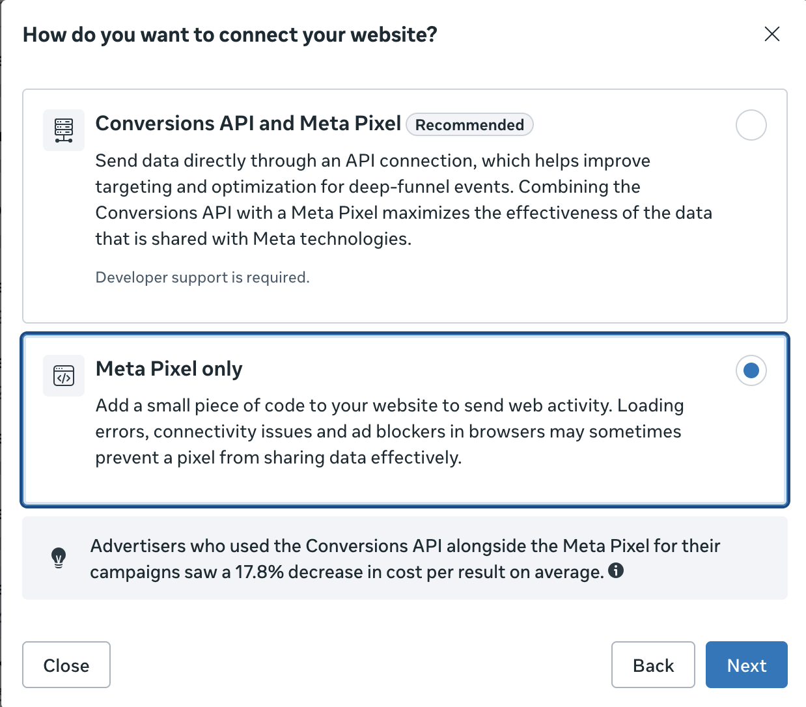Screen dimensions: 806x707
Task: Click the 'Developer support is required.' note
Action: 202,277
